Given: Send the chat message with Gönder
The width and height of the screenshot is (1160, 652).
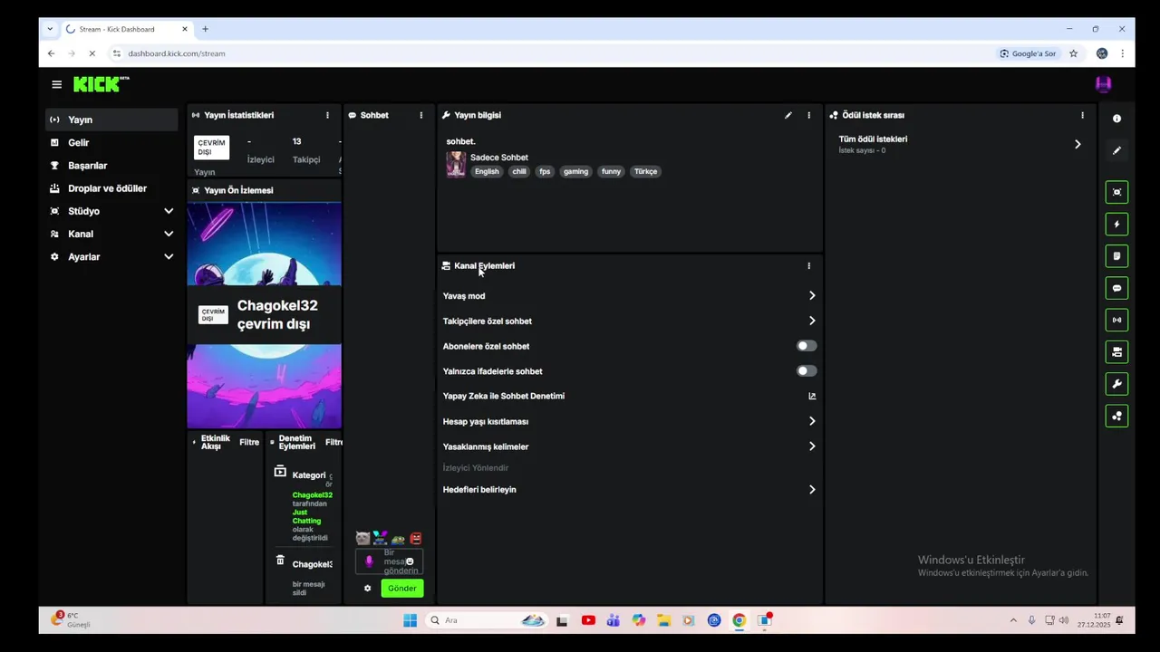Looking at the screenshot, I should click(x=402, y=589).
